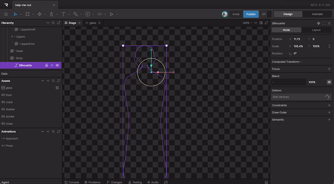Image resolution: width=334 pixels, height=184 pixels.
Task: Open the Layout inspector tab
Action: tap(316, 30)
